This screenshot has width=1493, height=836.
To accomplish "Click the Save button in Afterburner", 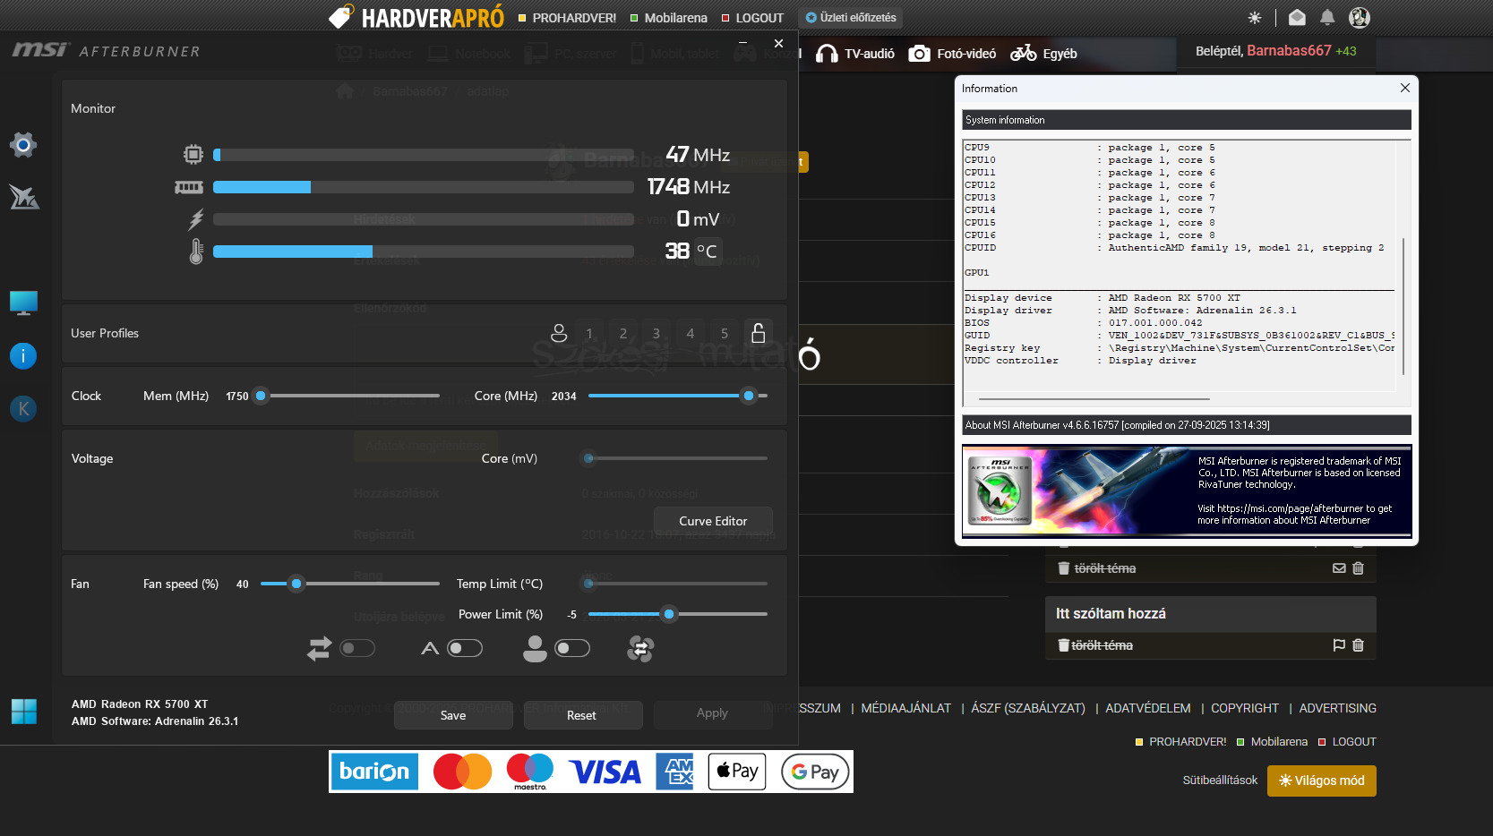I will point(453,715).
